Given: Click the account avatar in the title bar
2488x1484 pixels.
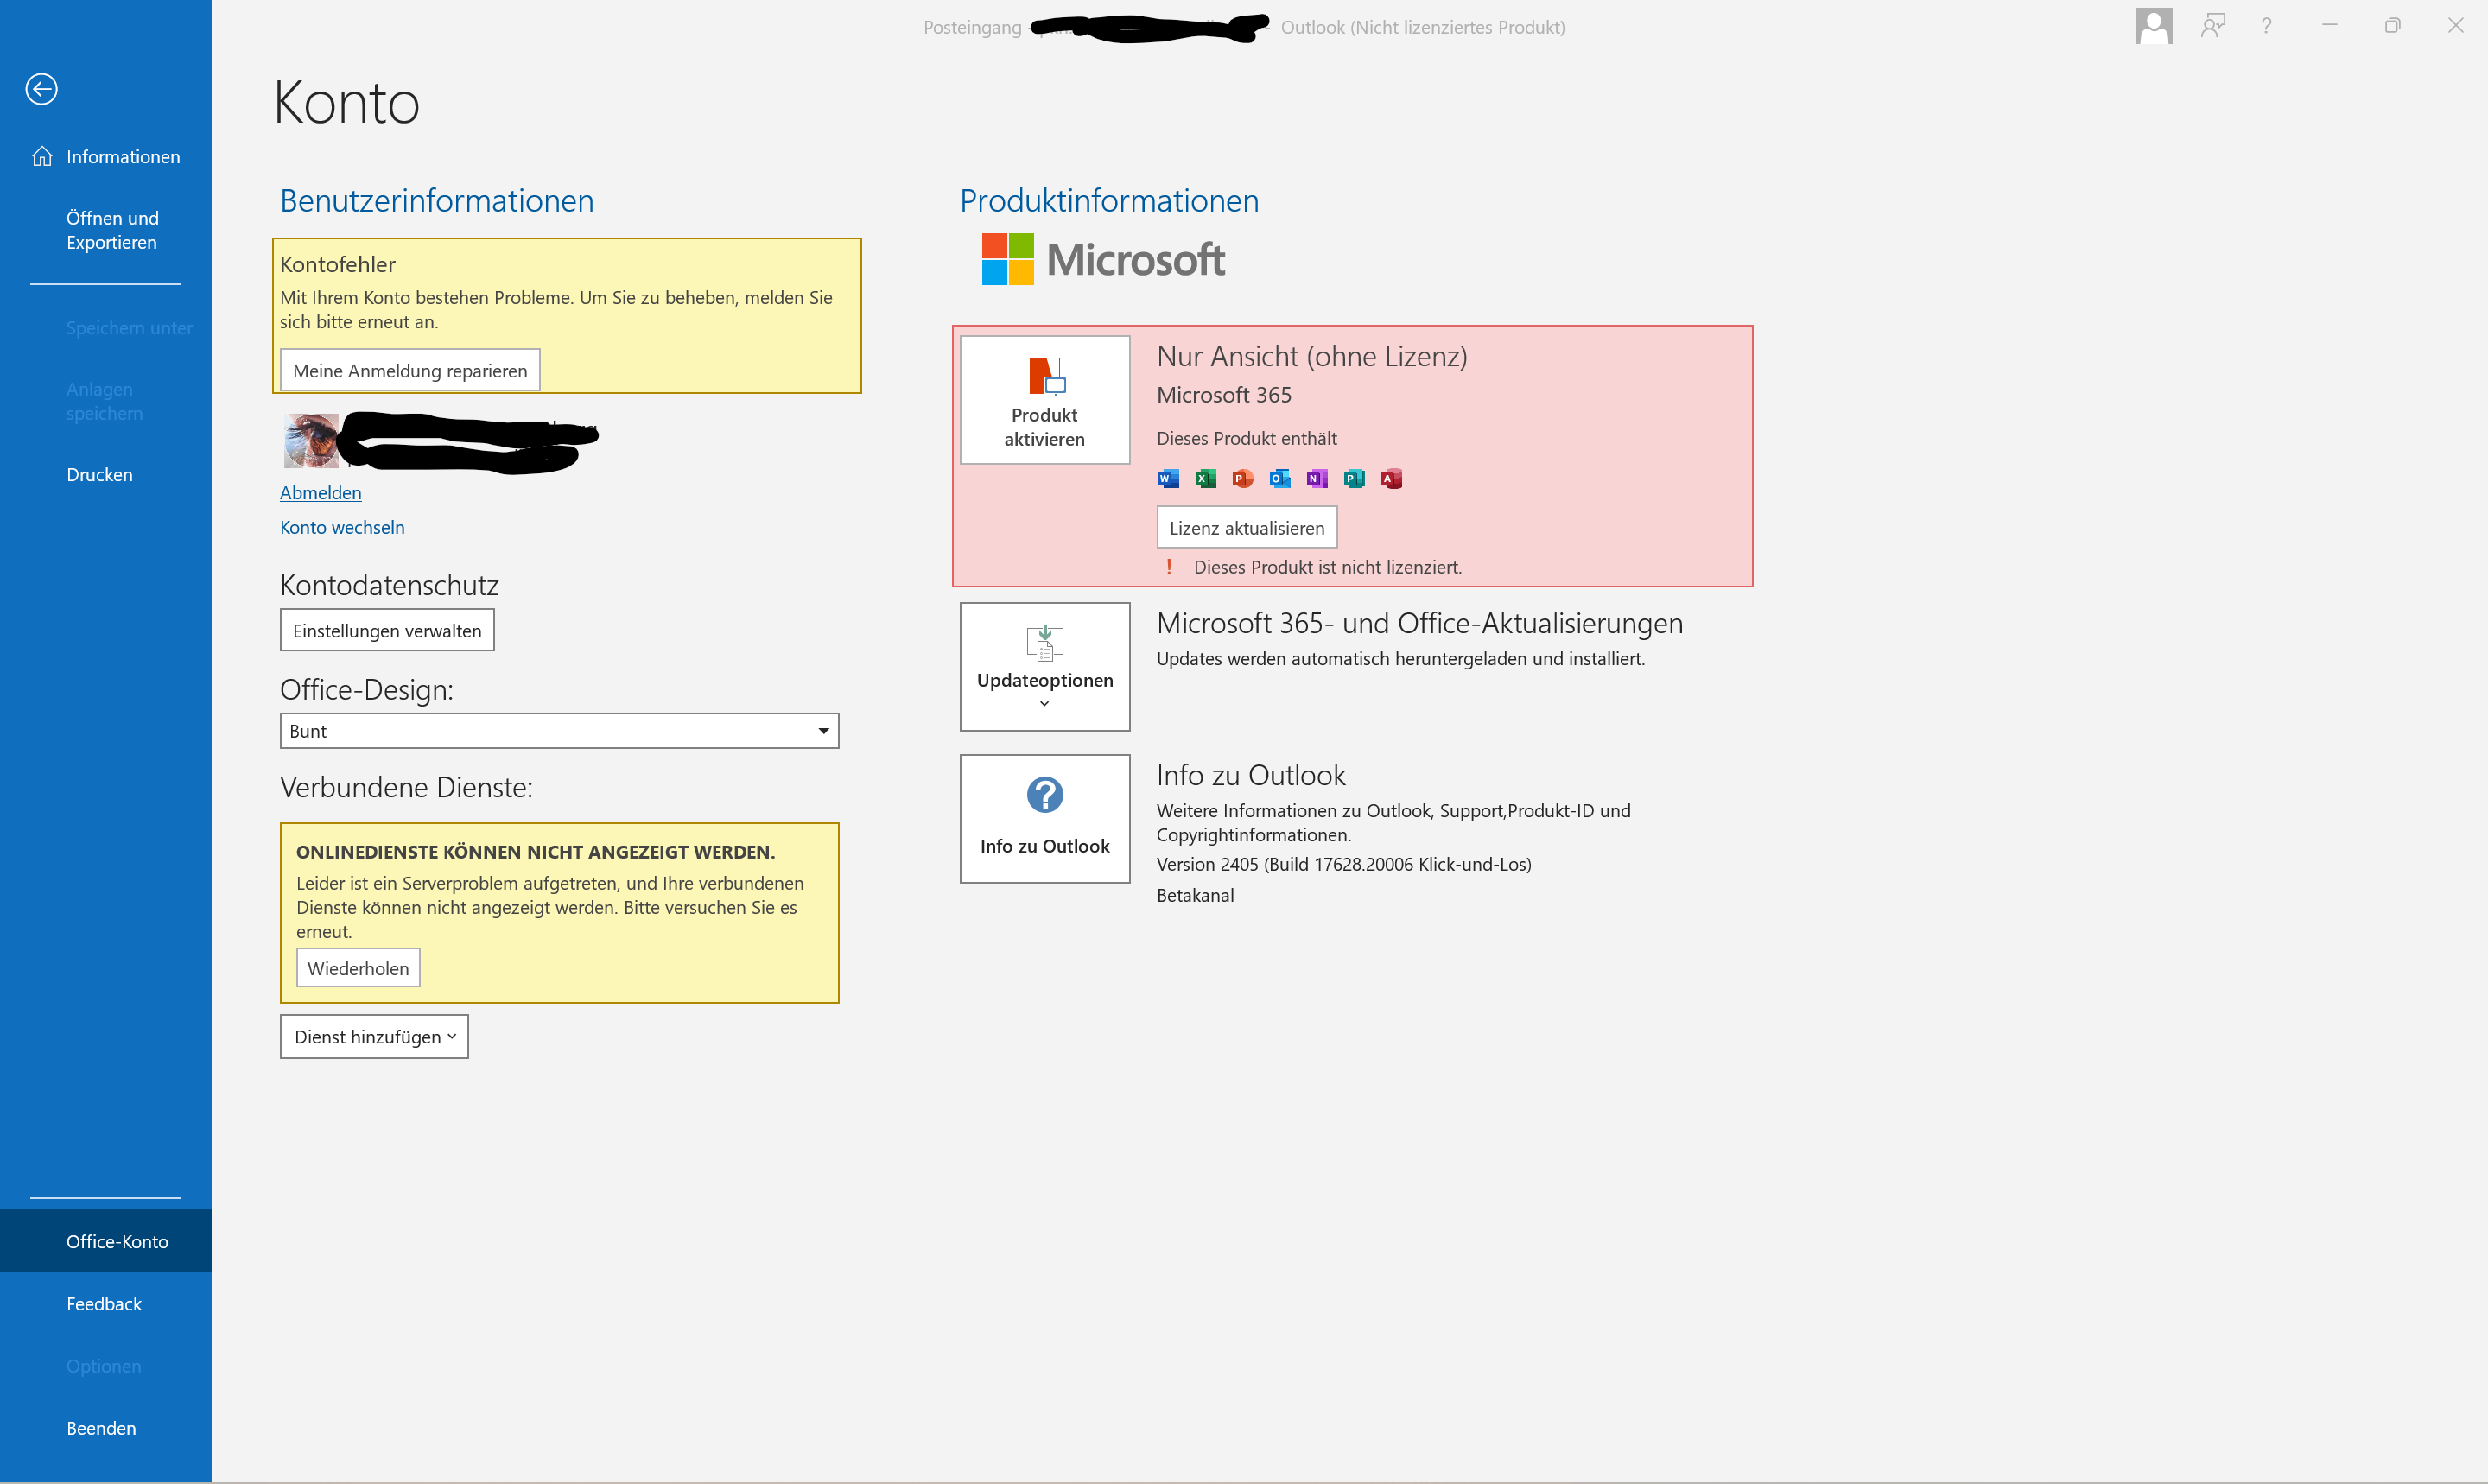Looking at the screenshot, I should coord(2153,26).
